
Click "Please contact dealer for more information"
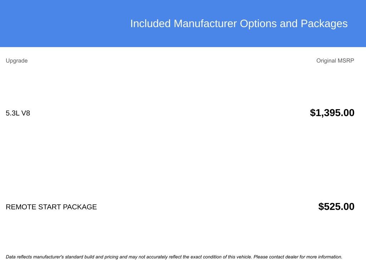298,257
